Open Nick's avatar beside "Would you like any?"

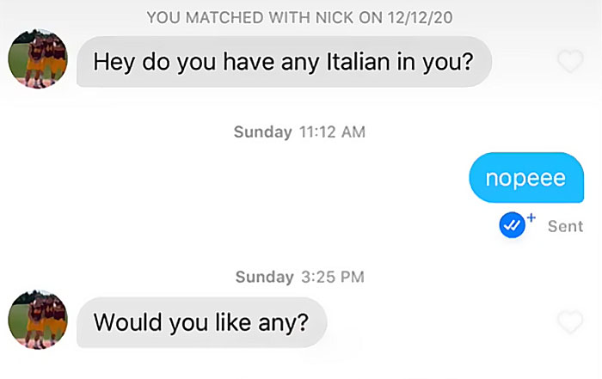[x=38, y=320]
